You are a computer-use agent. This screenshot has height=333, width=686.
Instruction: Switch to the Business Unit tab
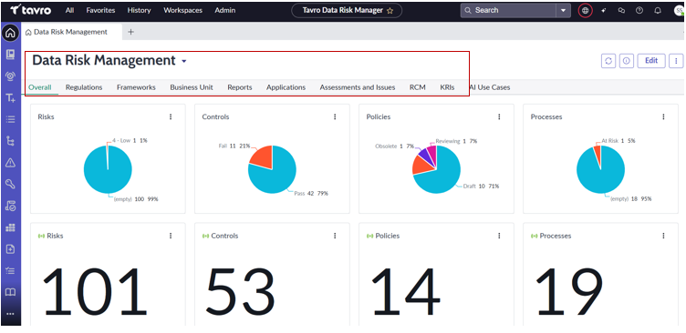(x=192, y=87)
